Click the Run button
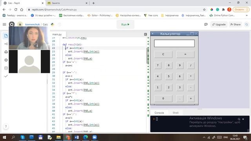This screenshot has height=141, width=251. tap(125, 24)
